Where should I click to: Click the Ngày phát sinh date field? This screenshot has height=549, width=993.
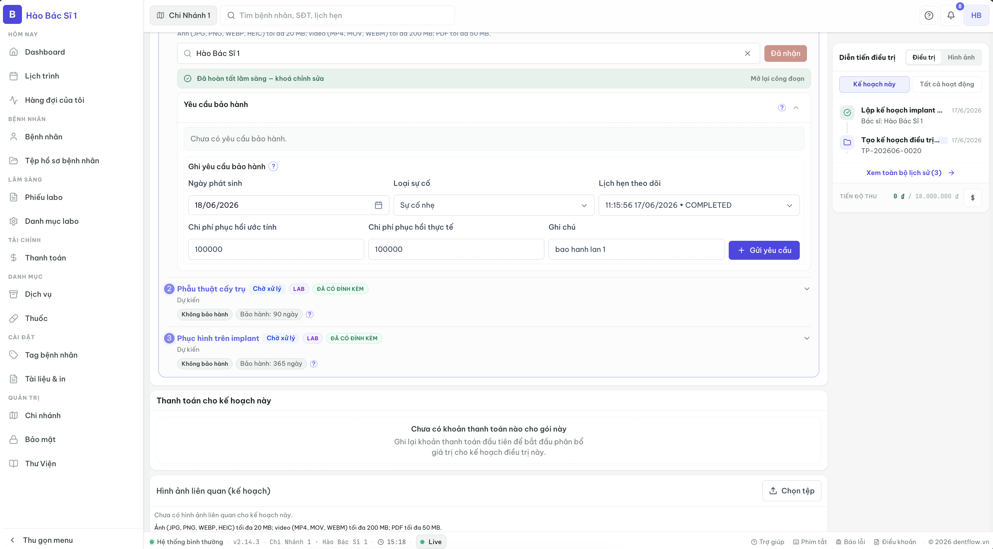point(288,205)
